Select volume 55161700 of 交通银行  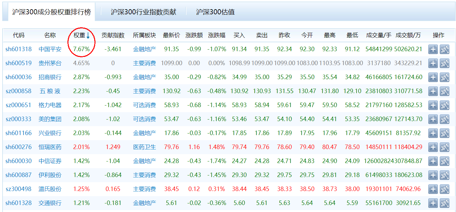click(379, 203)
